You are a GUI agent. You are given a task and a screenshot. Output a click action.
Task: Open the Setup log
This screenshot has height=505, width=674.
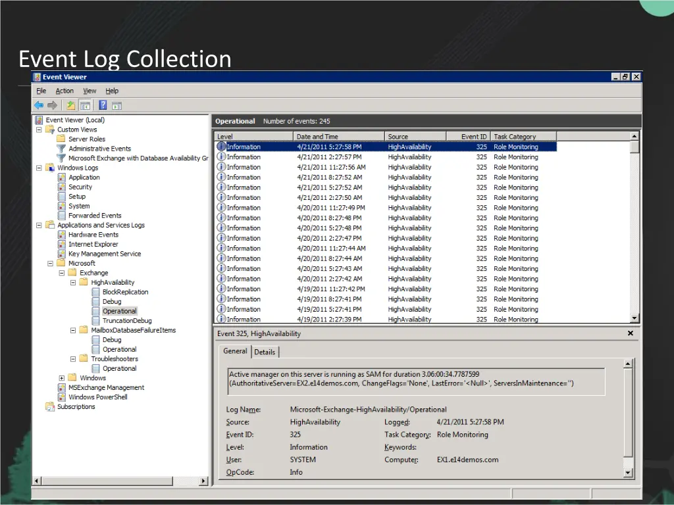[77, 196]
